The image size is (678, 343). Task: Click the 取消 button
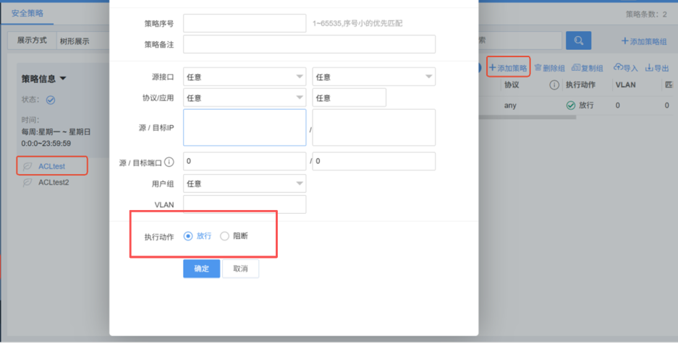coord(240,269)
